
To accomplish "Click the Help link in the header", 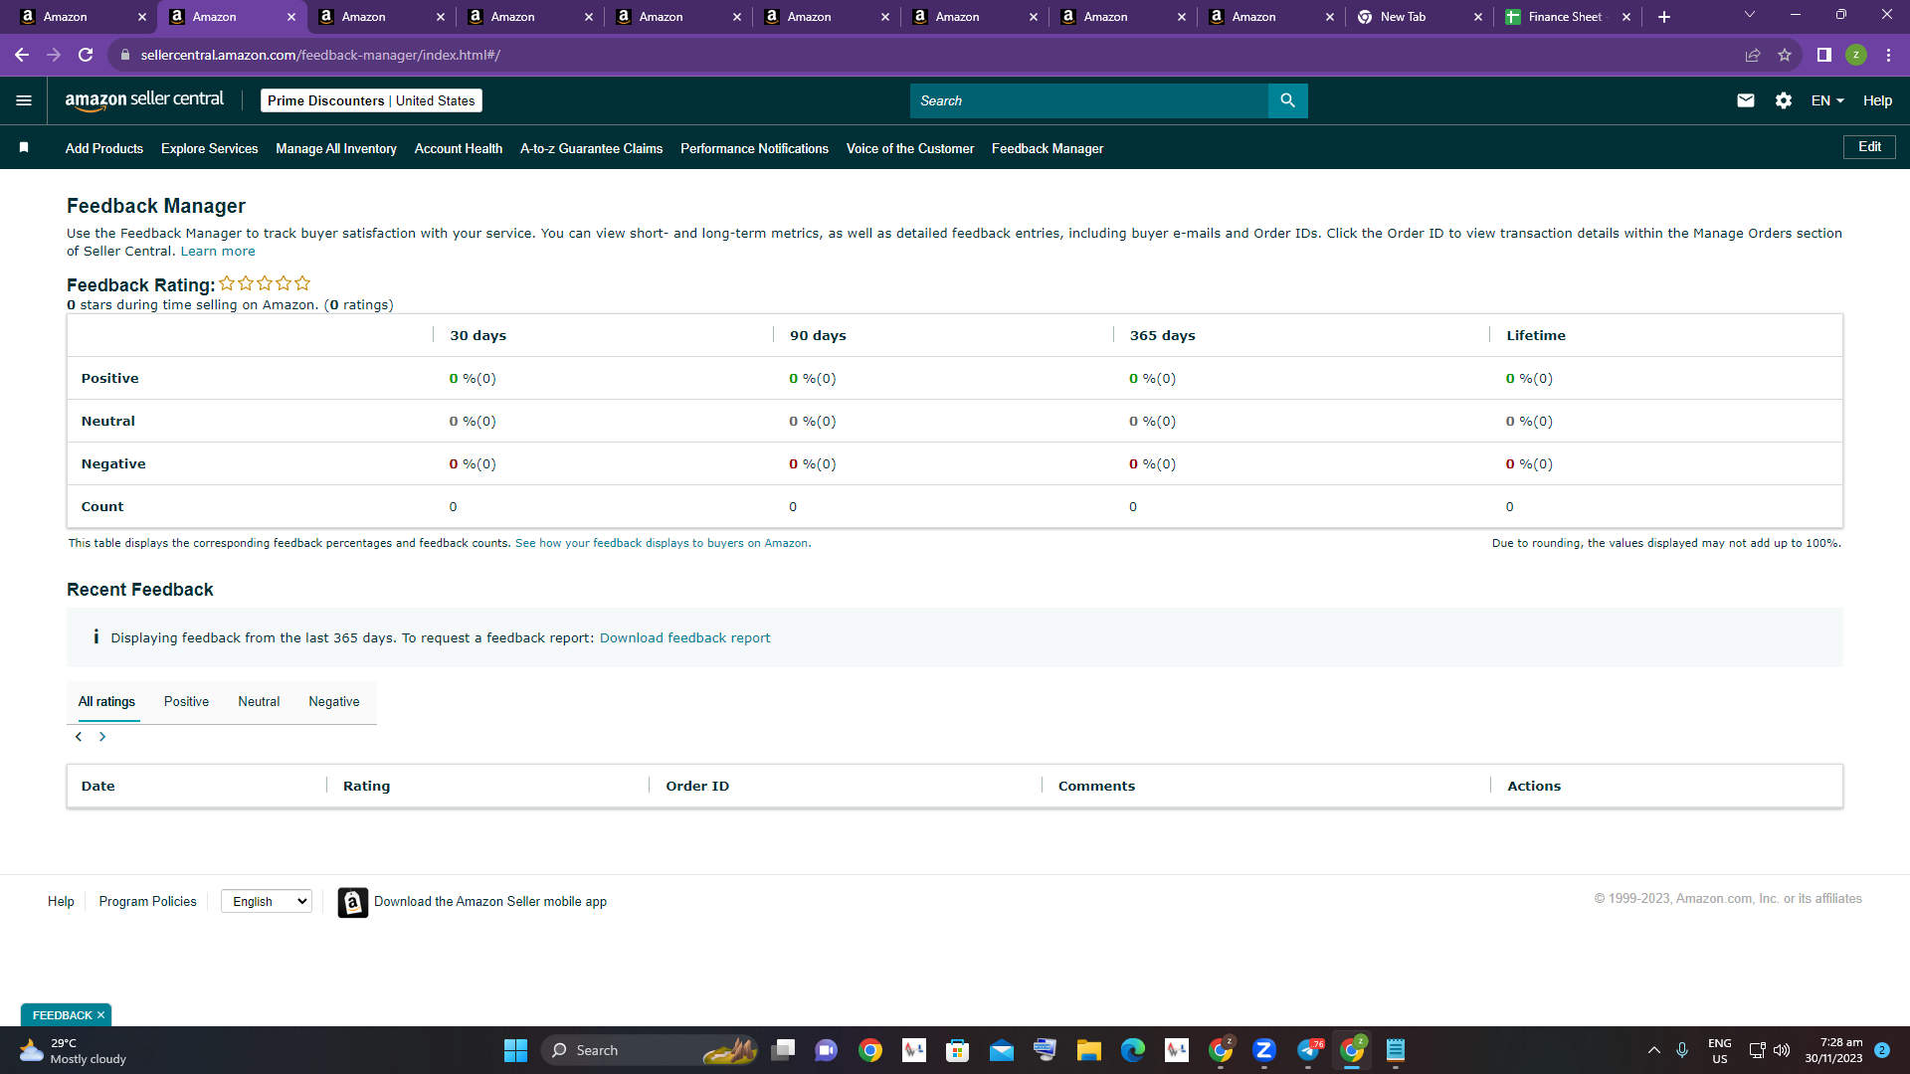I will click(x=1877, y=100).
